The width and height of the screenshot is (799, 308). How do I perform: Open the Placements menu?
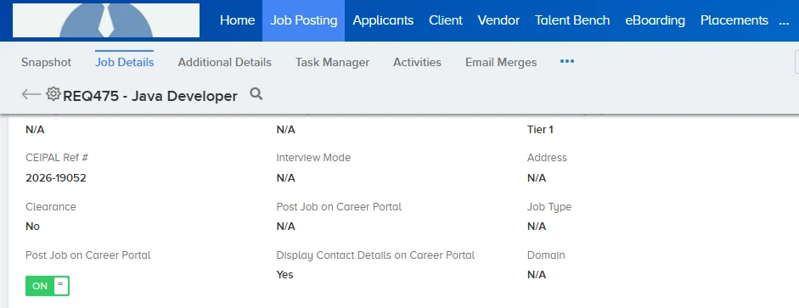tap(734, 20)
